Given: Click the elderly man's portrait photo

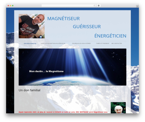Looking at the screenshot, I should point(118,108).
